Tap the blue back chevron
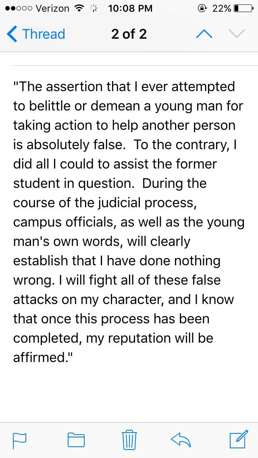Viewport: 258px width, 458px height. (x=12, y=34)
